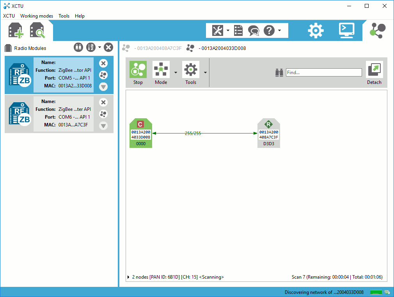This screenshot has width=394, height=297.
Task: Switch to Network working mode icon
Action: [378, 30]
